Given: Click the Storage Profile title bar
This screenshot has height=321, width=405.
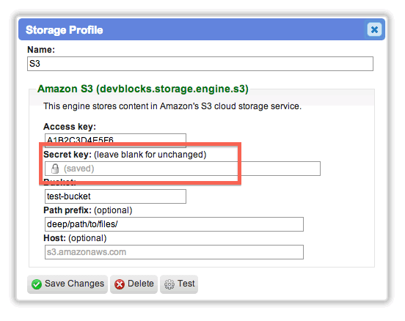Looking at the screenshot, I should coord(202,29).
